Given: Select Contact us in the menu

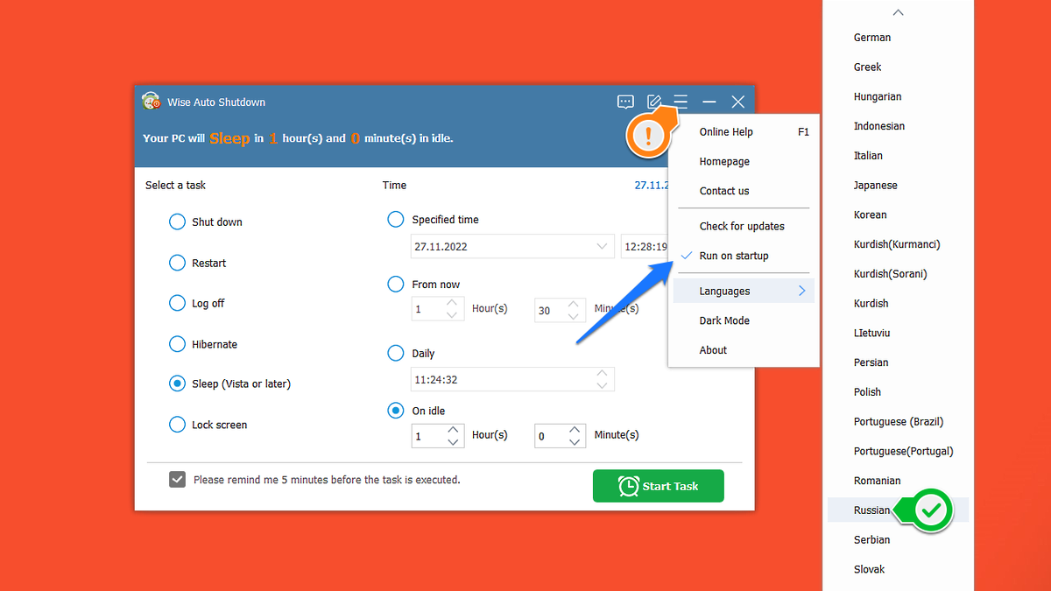Looking at the screenshot, I should pyautogui.click(x=744, y=191).
